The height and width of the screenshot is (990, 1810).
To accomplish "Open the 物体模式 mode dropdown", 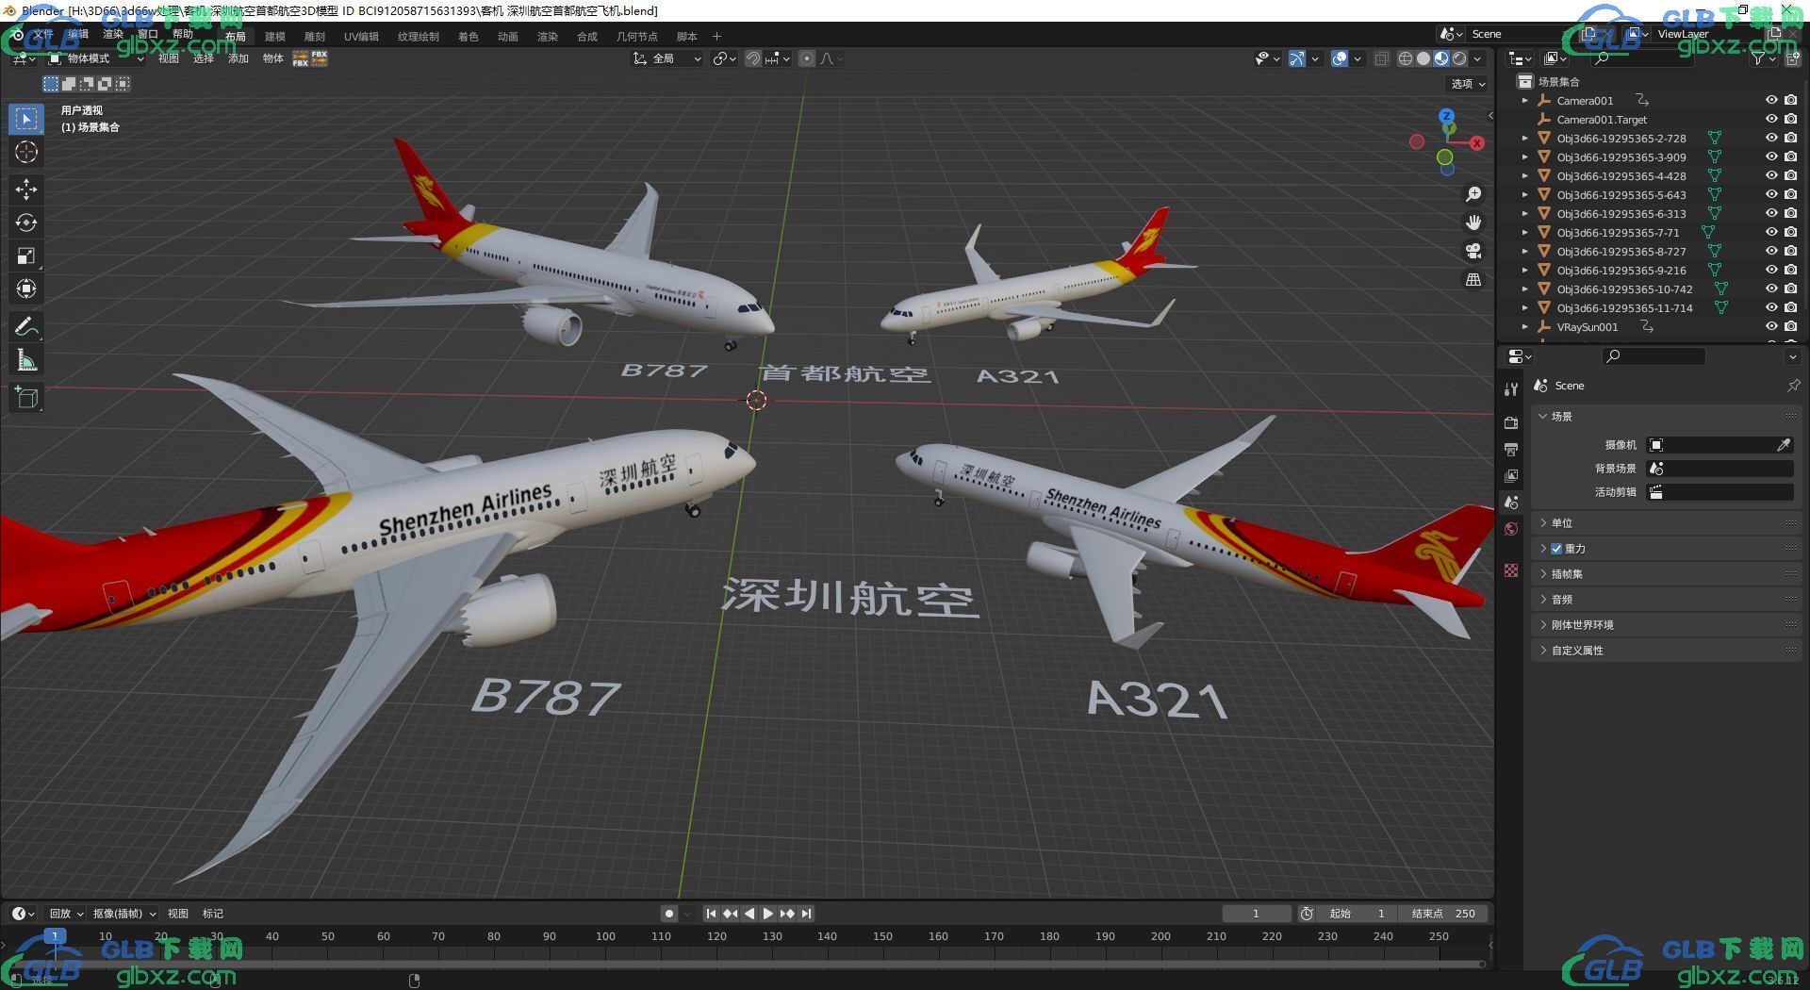I will 96,58.
